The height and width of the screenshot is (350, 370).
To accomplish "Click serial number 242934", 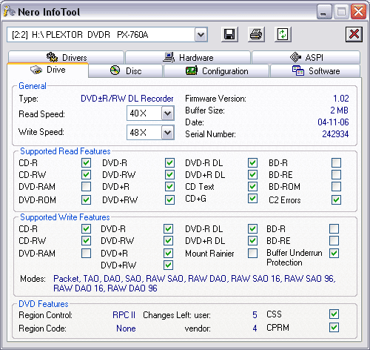I will click(x=335, y=134).
